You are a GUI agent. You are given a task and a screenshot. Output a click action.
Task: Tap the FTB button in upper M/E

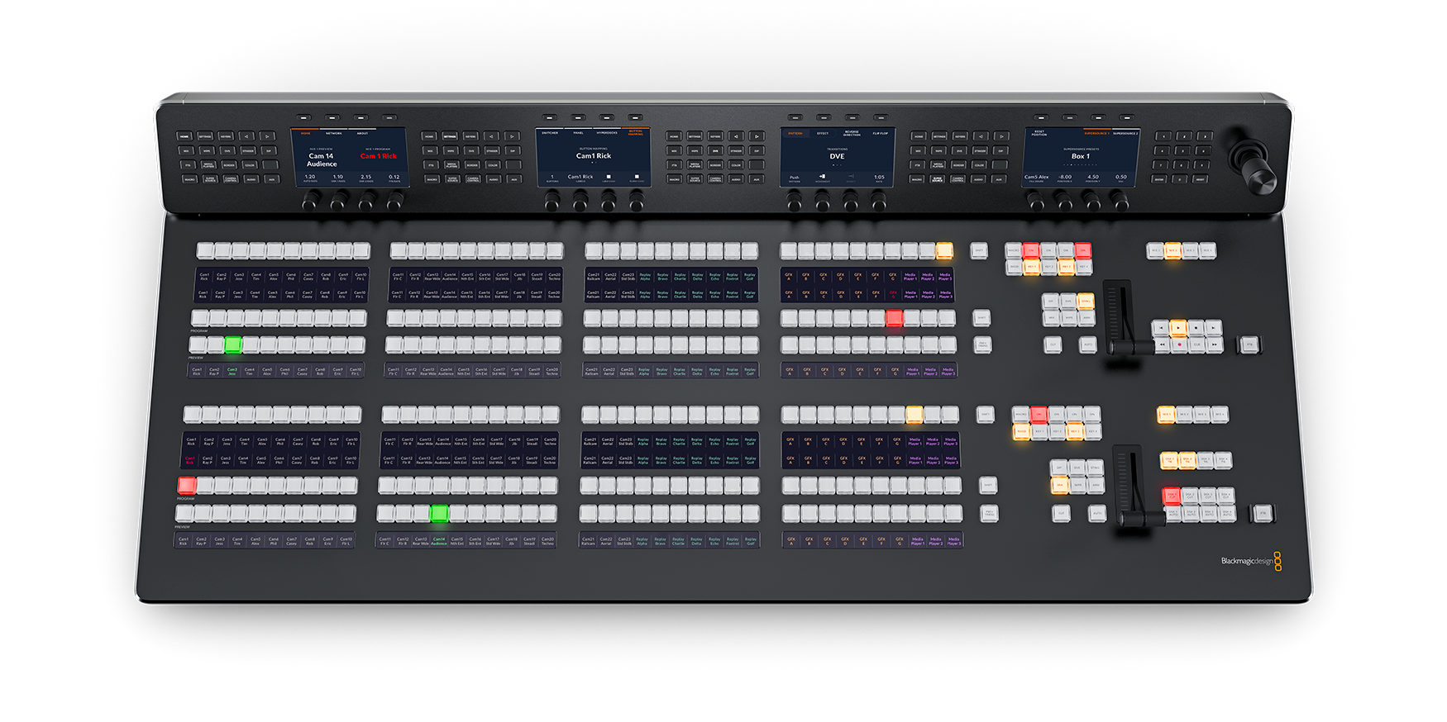coord(1249,344)
